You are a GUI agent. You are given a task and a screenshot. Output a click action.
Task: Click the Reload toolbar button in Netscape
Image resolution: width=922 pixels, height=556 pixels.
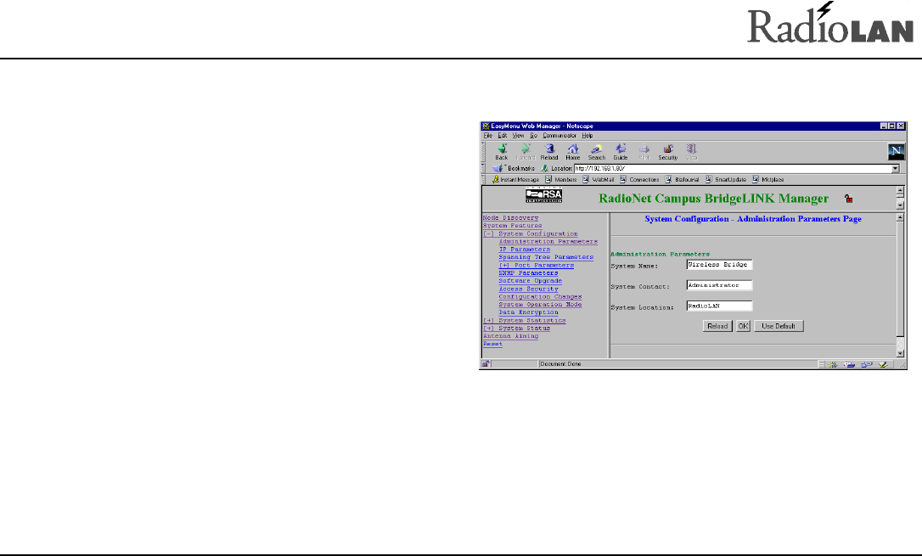point(549,152)
